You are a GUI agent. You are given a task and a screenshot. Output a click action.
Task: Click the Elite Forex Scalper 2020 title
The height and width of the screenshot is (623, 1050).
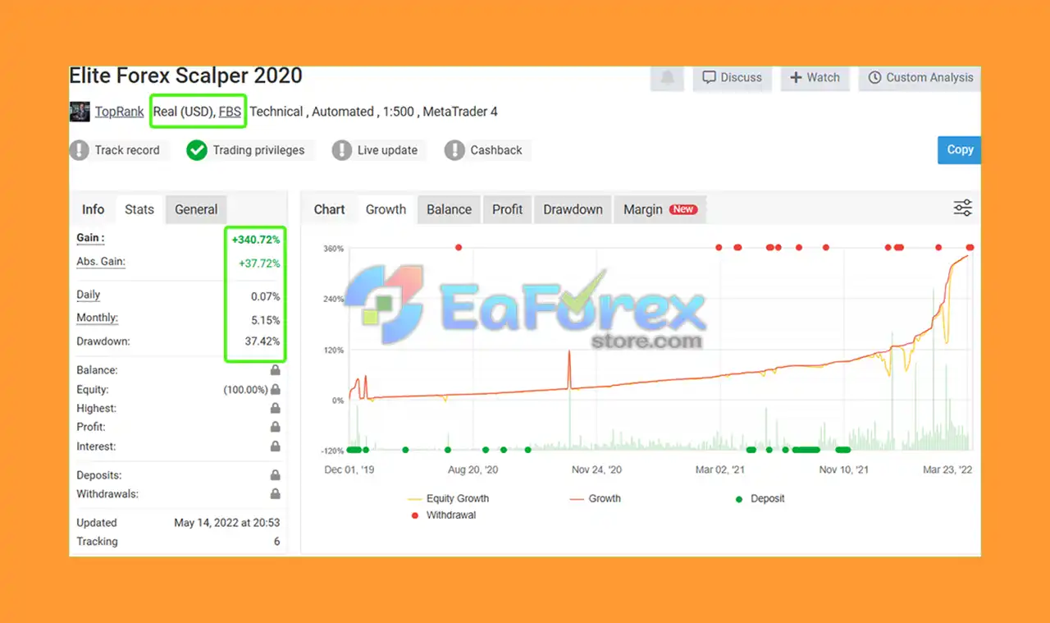point(185,76)
